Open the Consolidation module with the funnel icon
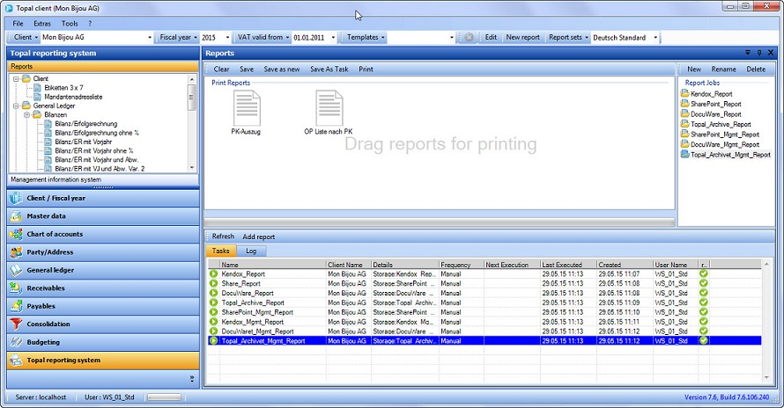The image size is (784, 408). click(x=48, y=324)
